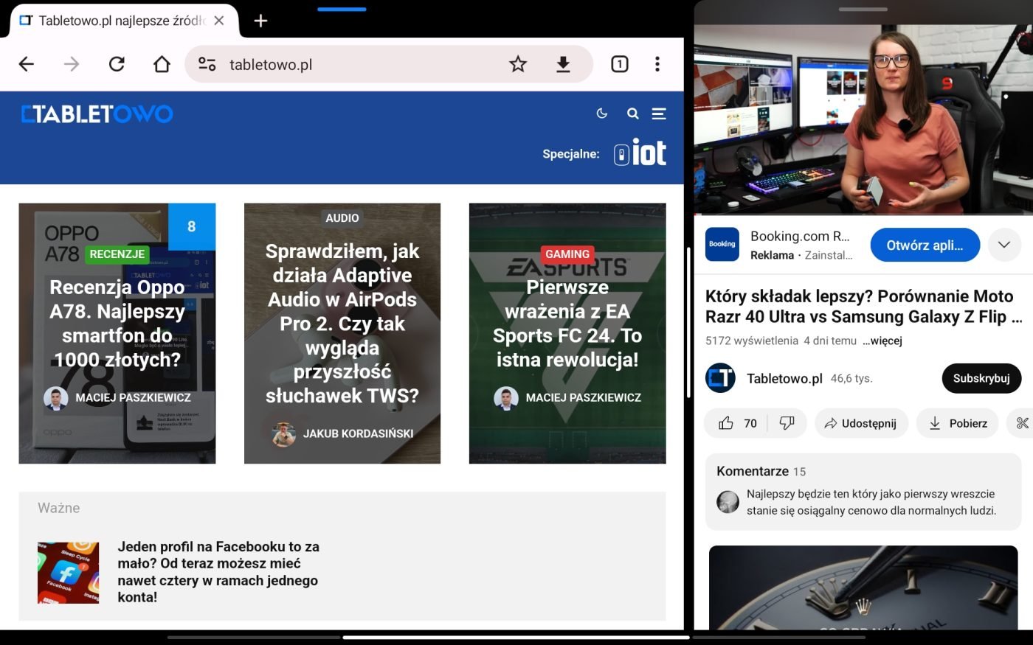This screenshot has width=1033, height=645.
Task: Open the tab switcher showing 1
Action: click(620, 64)
